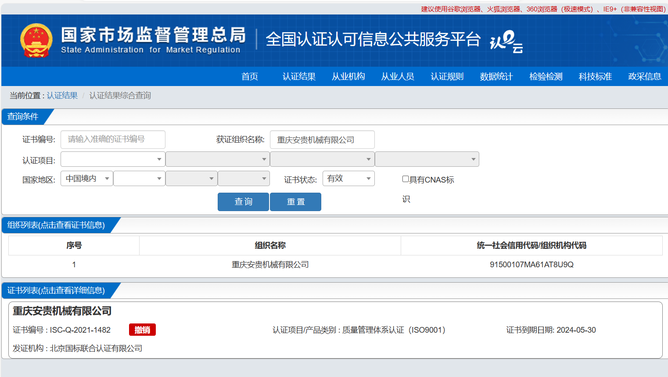668x377 pixels.
Task: Click certificate number ISC-Q-2021-1482
Action: [x=80, y=330]
